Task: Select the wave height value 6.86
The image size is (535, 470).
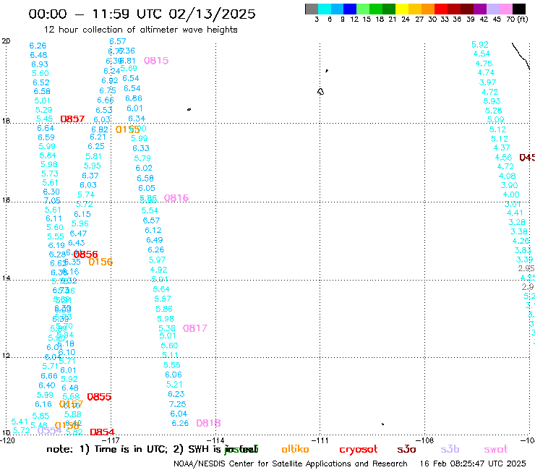Action: point(134,98)
